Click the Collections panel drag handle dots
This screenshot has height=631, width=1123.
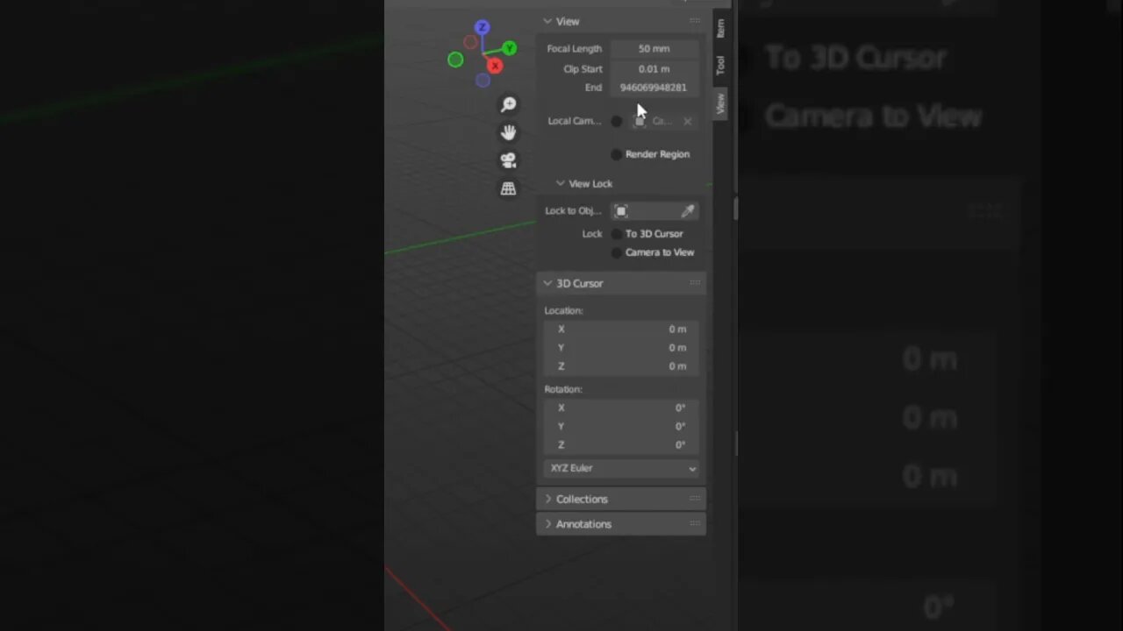(x=695, y=499)
